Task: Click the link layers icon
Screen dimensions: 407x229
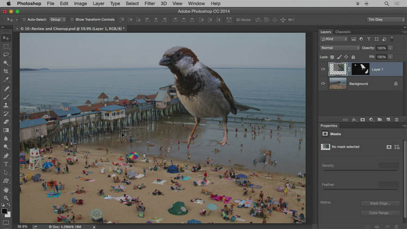Action: point(345,120)
